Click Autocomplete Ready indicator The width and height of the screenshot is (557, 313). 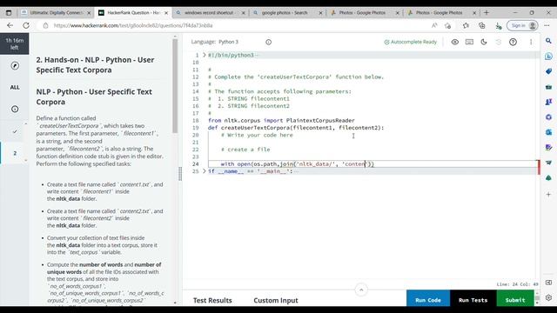point(410,42)
